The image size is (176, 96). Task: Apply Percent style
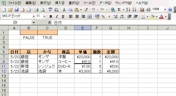(x=103, y=17)
